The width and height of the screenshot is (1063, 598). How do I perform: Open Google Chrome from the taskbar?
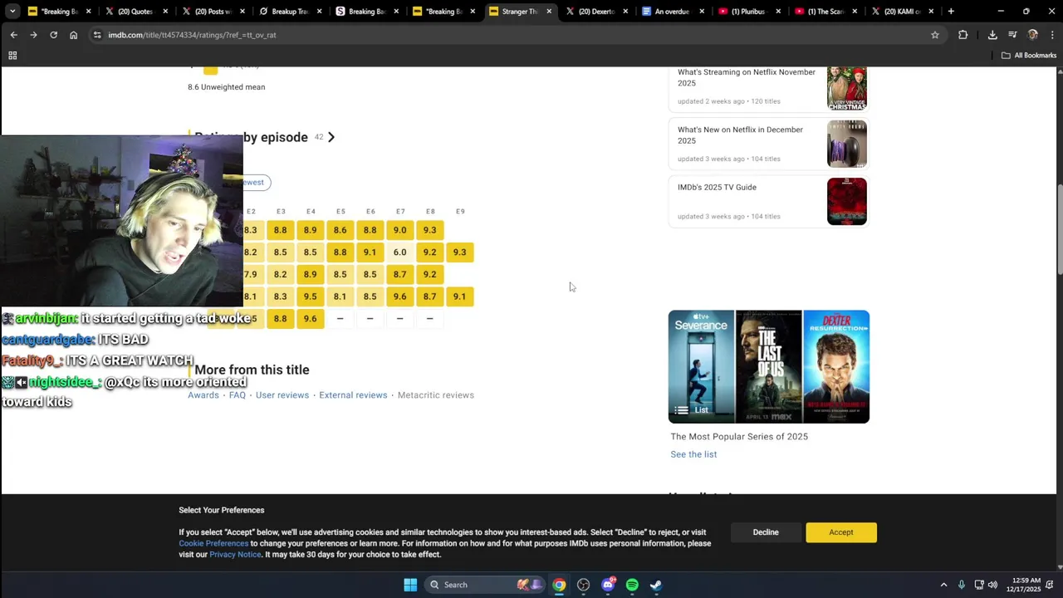point(559,585)
